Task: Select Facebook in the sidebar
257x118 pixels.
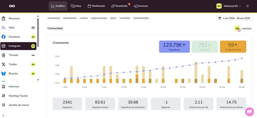Action: 14,37
